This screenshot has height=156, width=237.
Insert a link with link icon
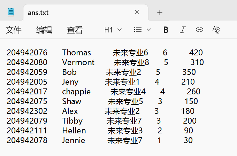pyautogui.click(x=199, y=30)
